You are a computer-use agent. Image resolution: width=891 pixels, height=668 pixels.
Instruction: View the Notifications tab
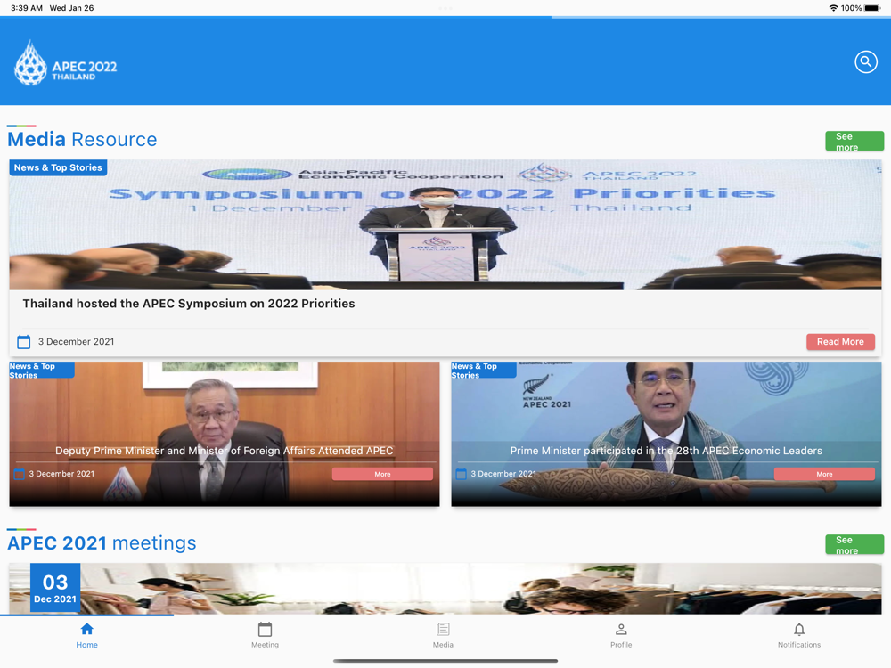(x=799, y=636)
